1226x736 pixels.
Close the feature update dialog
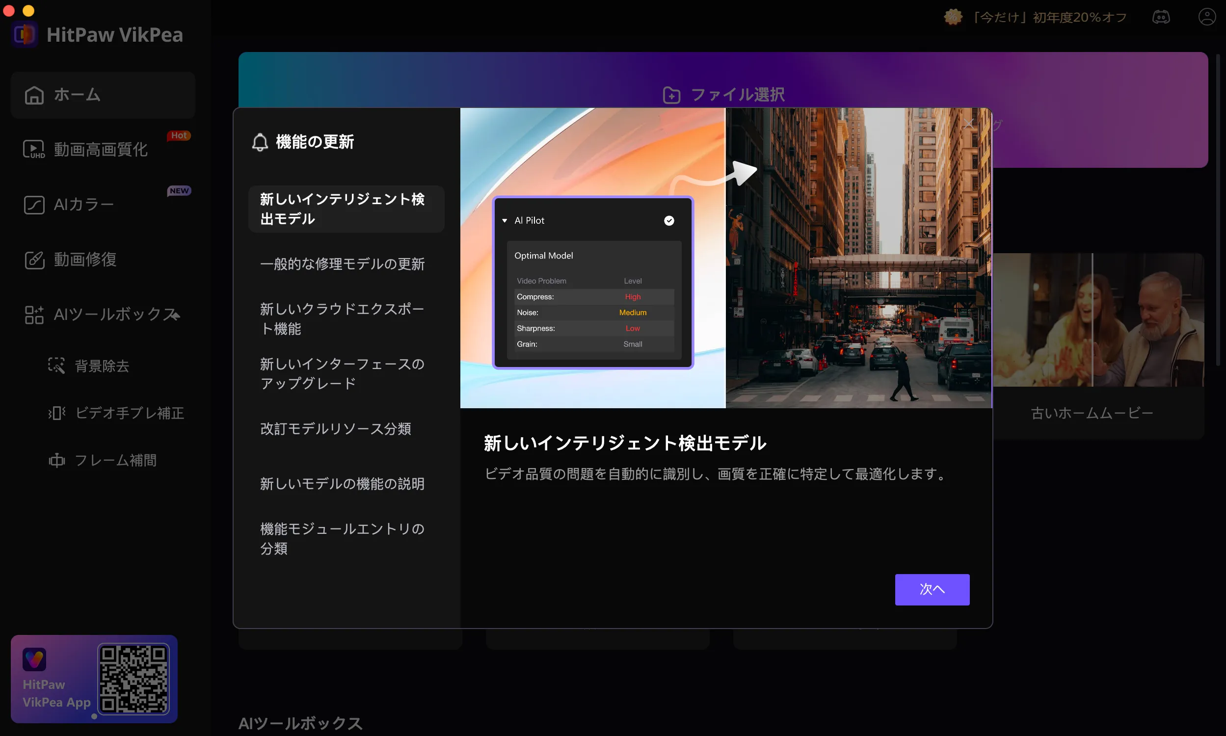pos(969,124)
